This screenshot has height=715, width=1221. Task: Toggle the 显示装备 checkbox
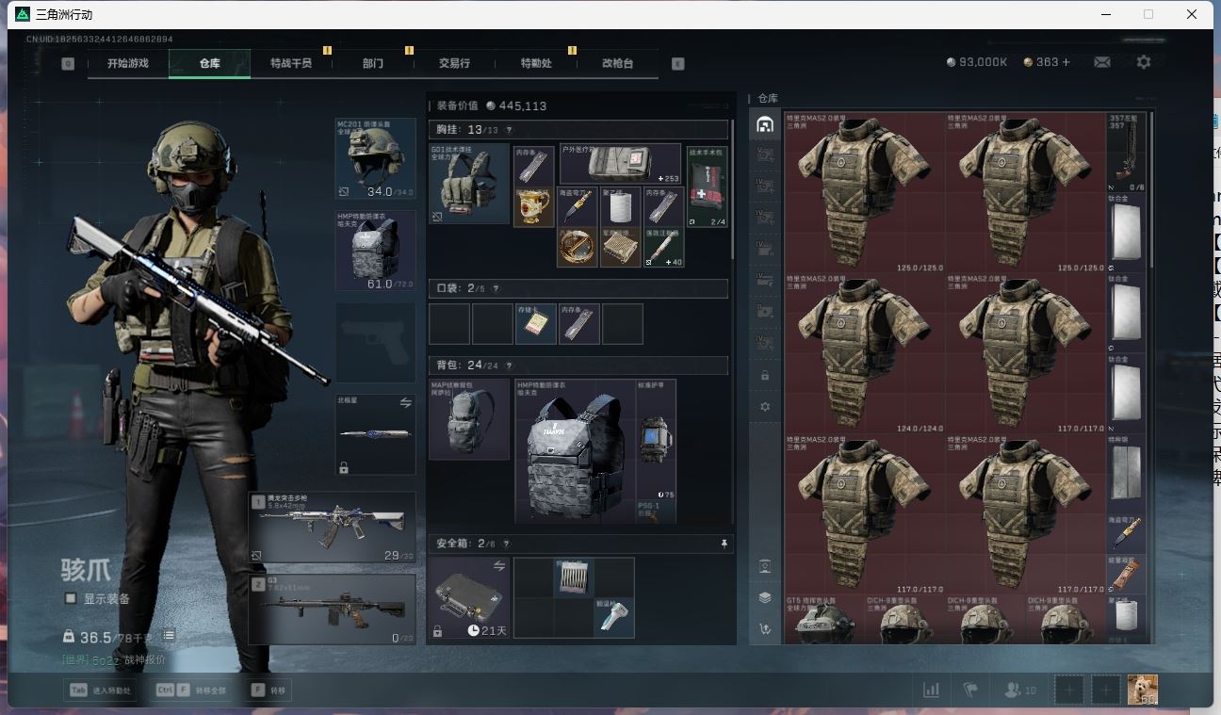[71, 598]
